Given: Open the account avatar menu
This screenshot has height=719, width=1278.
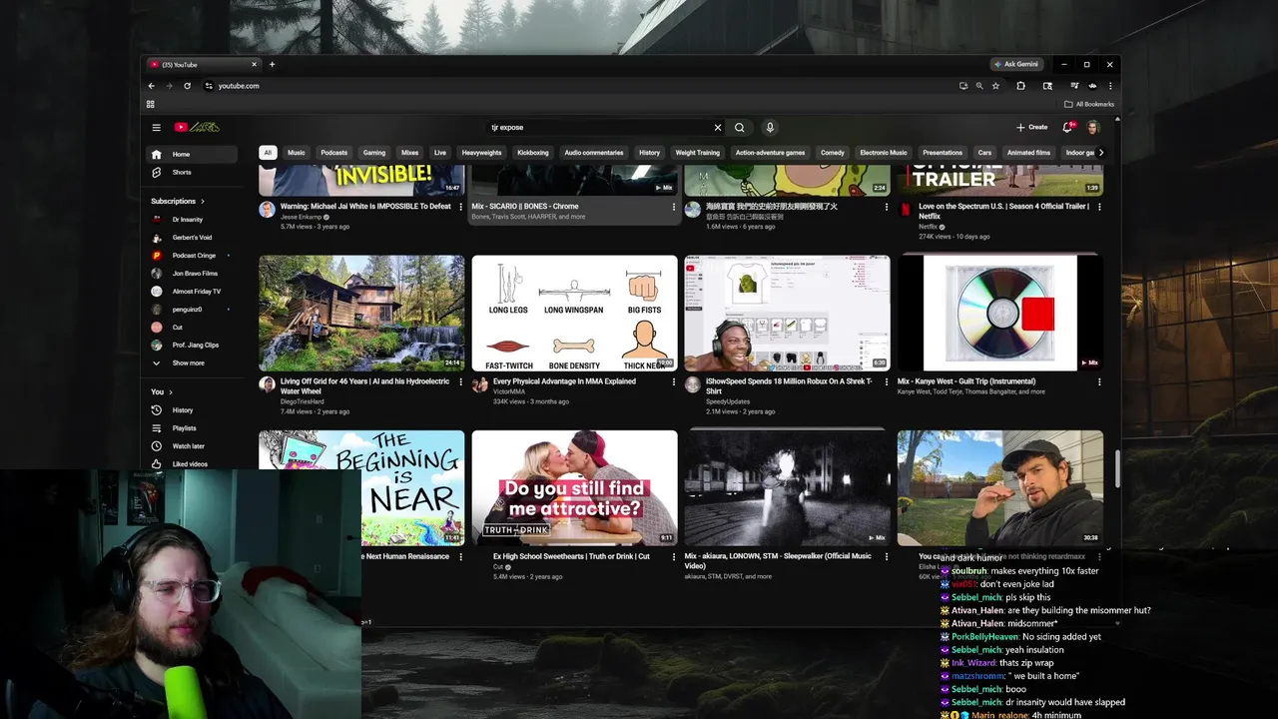Looking at the screenshot, I should tap(1093, 127).
